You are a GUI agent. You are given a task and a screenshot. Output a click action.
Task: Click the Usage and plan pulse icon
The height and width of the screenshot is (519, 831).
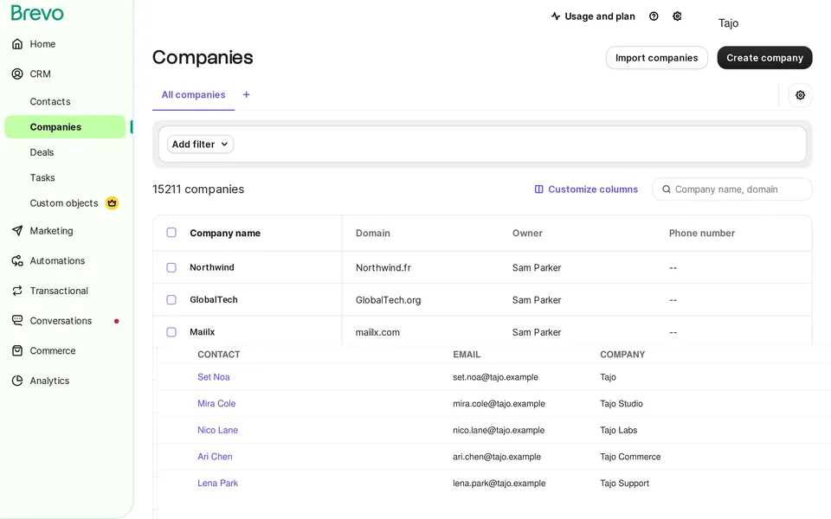tap(556, 16)
